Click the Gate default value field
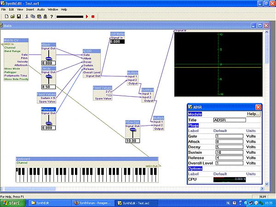Screen dimensions: 276x207 (230, 136)
